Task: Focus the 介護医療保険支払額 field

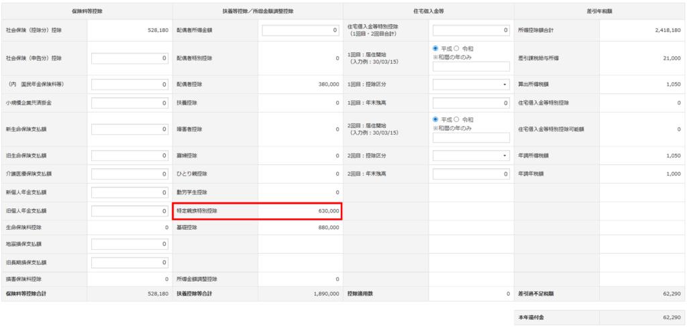Action: coord(129,174)
